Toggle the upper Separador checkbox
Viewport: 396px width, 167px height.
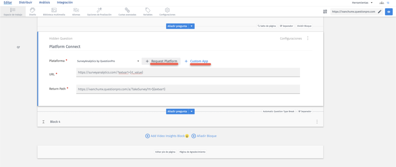[281, 26]
